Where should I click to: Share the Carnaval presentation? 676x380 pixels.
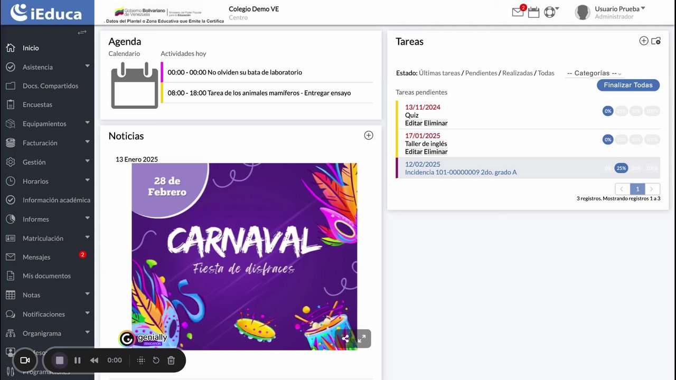[x=345, y=339]
